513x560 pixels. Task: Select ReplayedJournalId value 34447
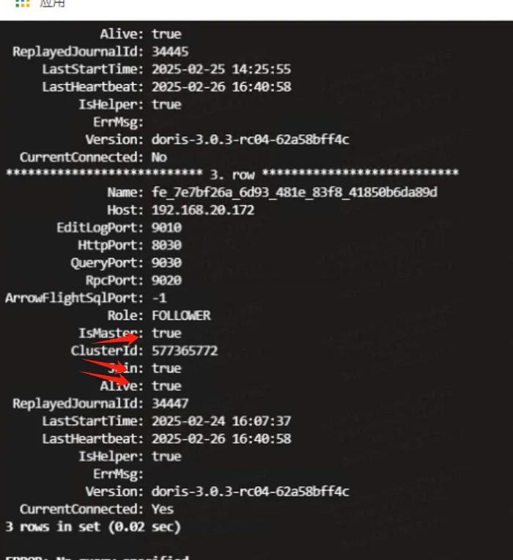(x=170, y=403)
